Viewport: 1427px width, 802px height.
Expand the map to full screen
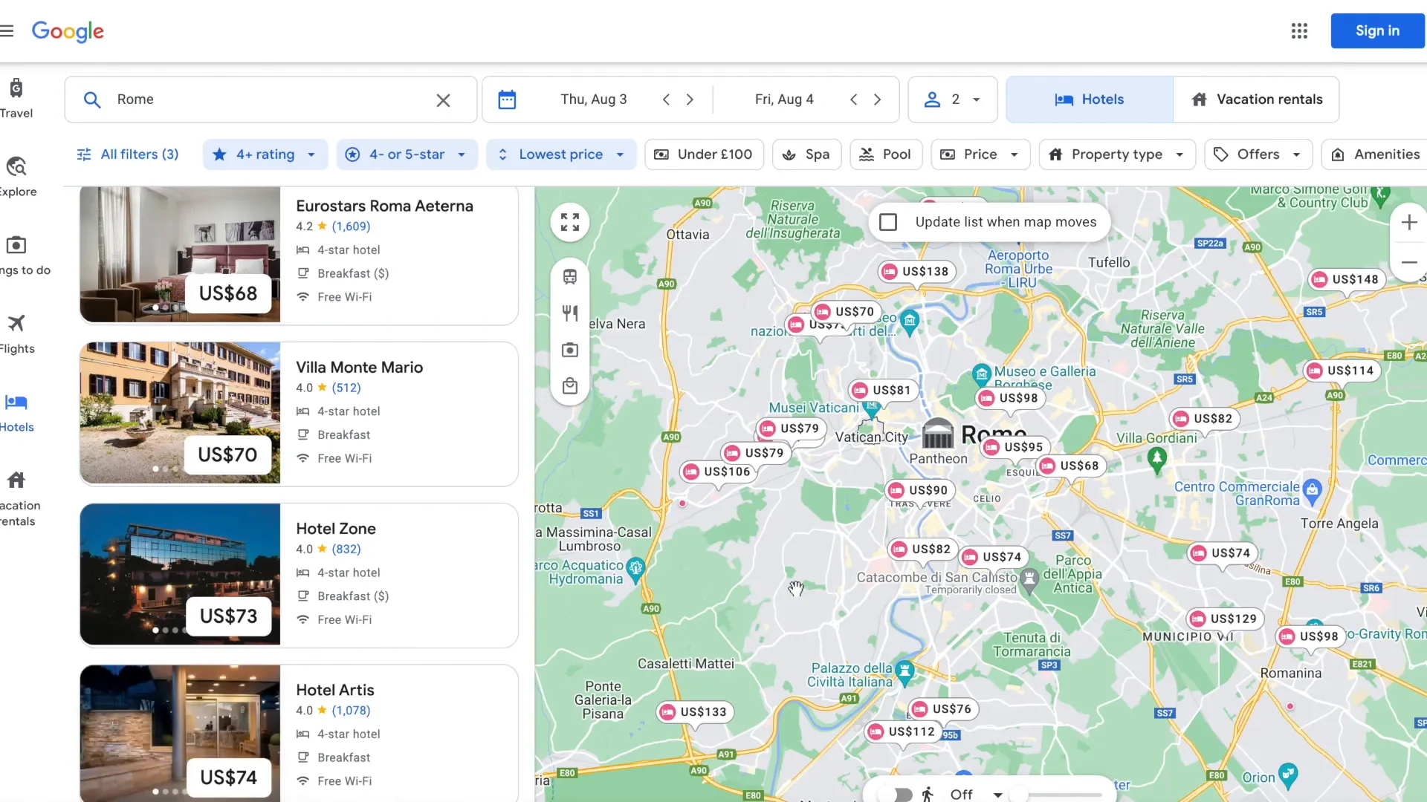pos(570,222)
